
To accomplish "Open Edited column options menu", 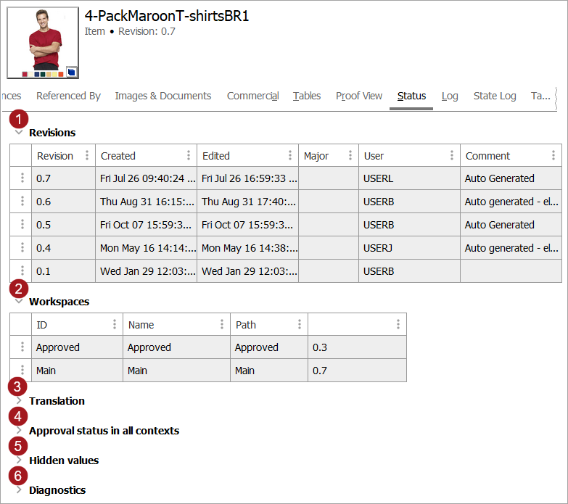I will pos(289,155).
